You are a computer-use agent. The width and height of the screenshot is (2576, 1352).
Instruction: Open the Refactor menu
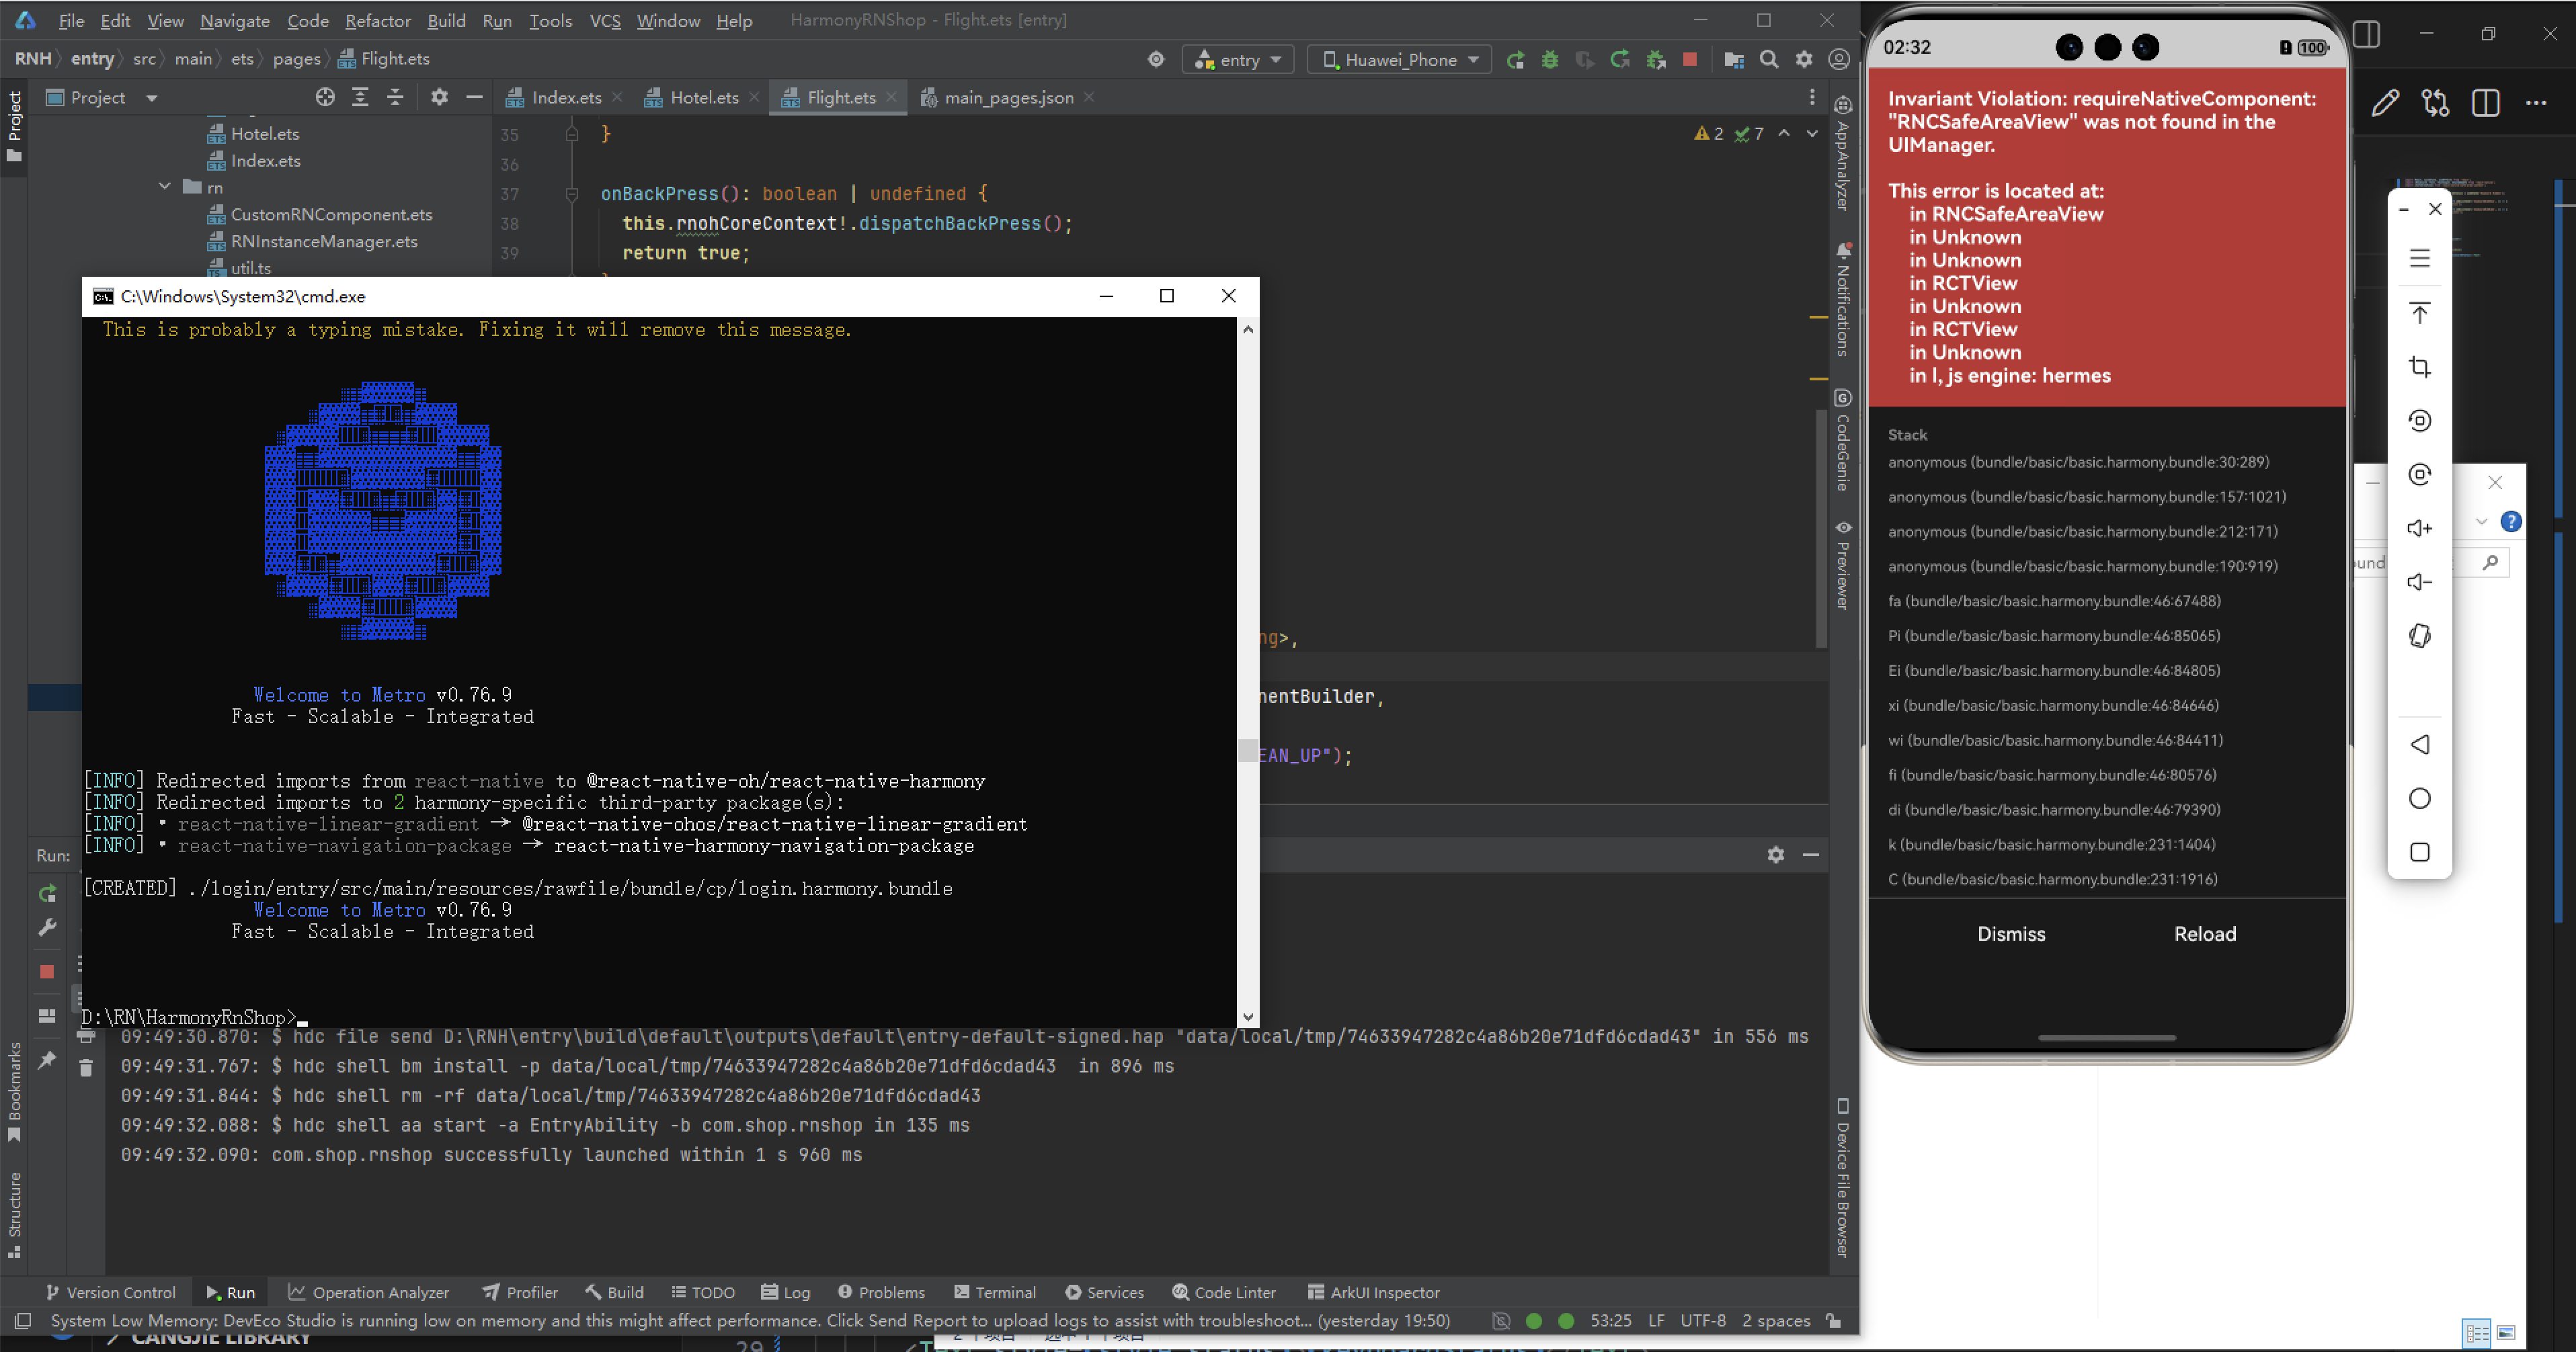377,20
